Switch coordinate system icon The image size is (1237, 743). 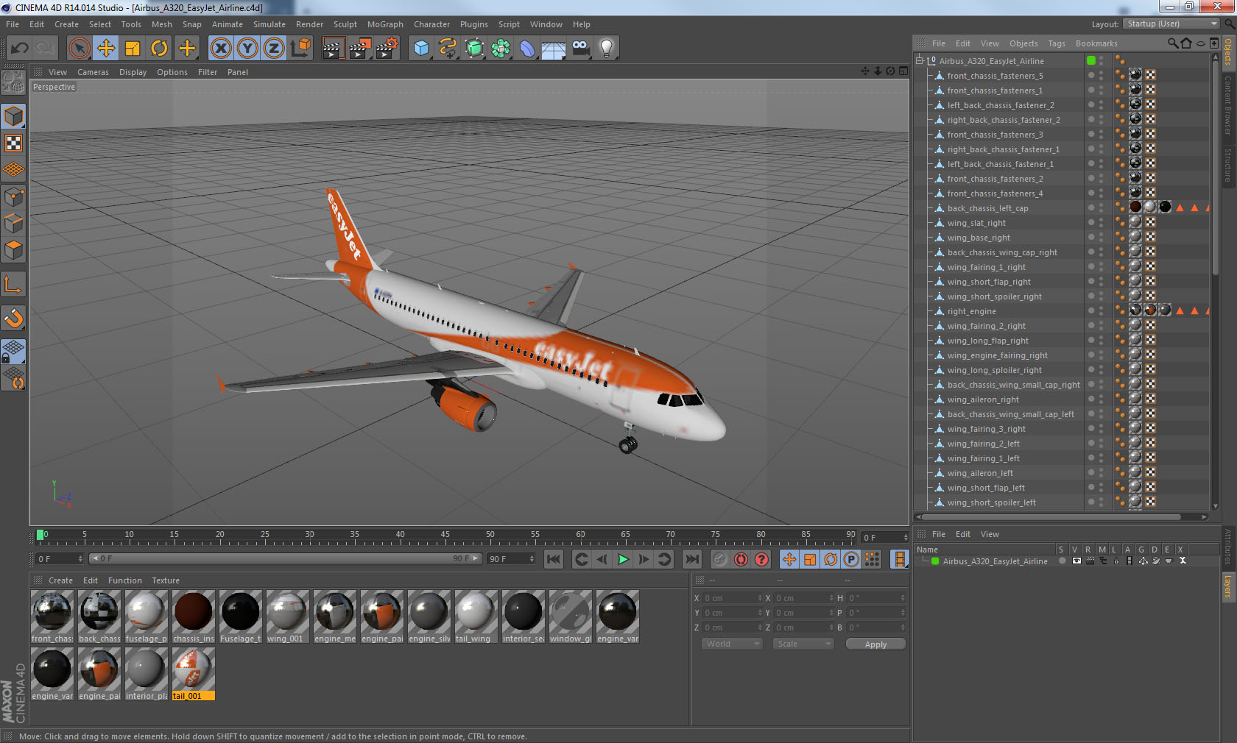pos(300,49)
